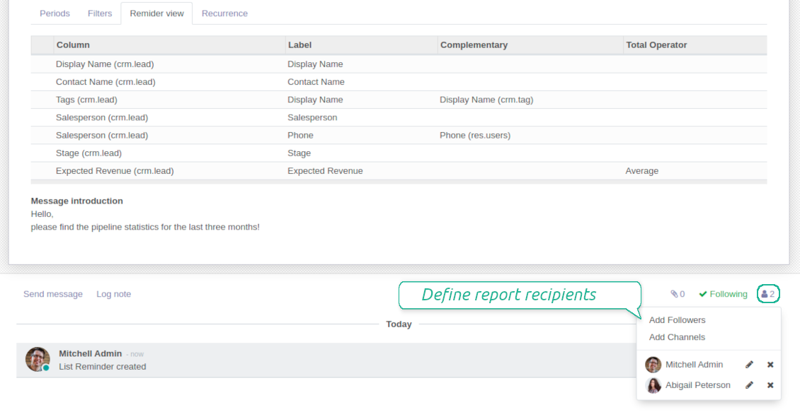800x412 pixels.
Task: Select the Remider view tab
Action: (x=156, y=13)
